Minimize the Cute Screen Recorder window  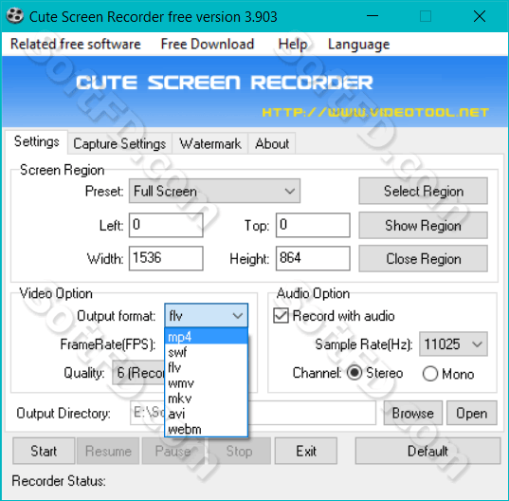click(x=373, y=16)
